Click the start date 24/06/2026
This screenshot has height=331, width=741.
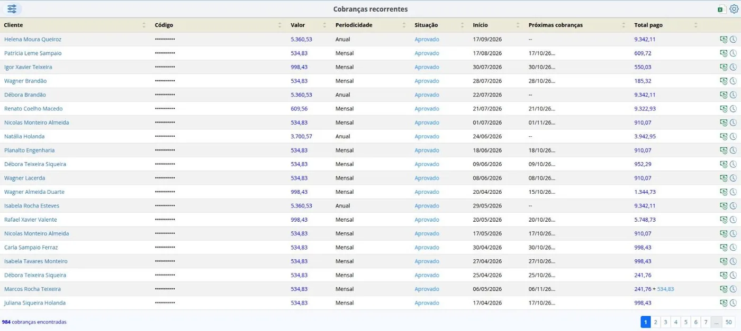pos(487,137)
